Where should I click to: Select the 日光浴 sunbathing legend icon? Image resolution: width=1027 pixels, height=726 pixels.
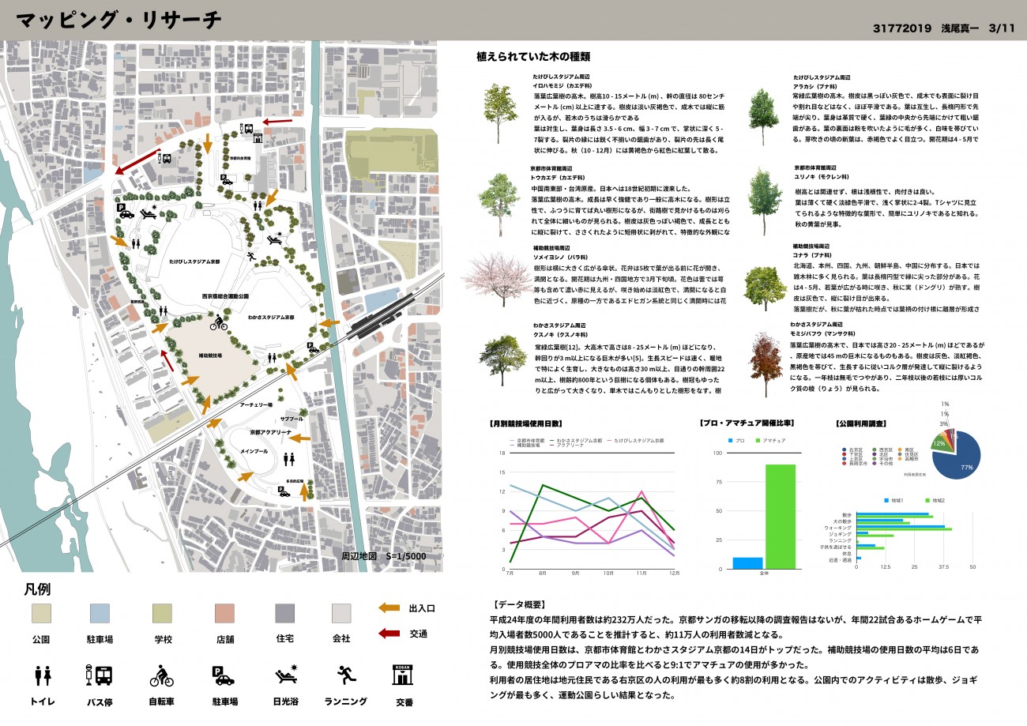point(285,675)
